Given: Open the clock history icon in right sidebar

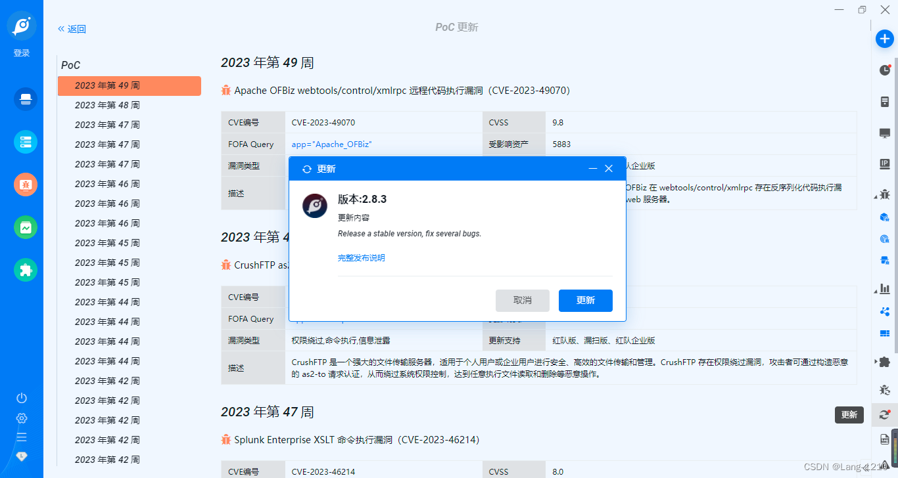Looking at the screenshot, I should pos(885,70).
